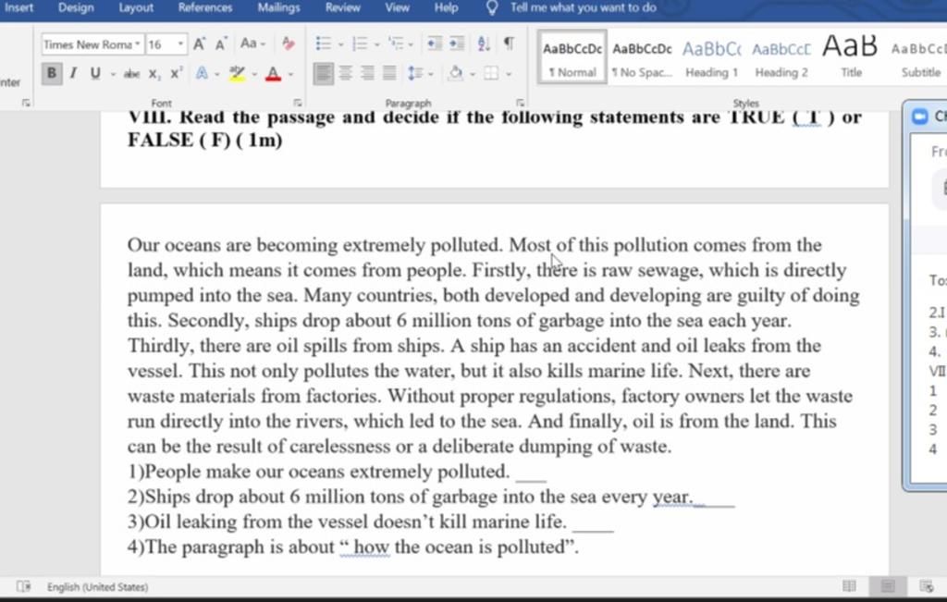
Task: Switch to Read Mode view
Action: [x=849, y=585]
